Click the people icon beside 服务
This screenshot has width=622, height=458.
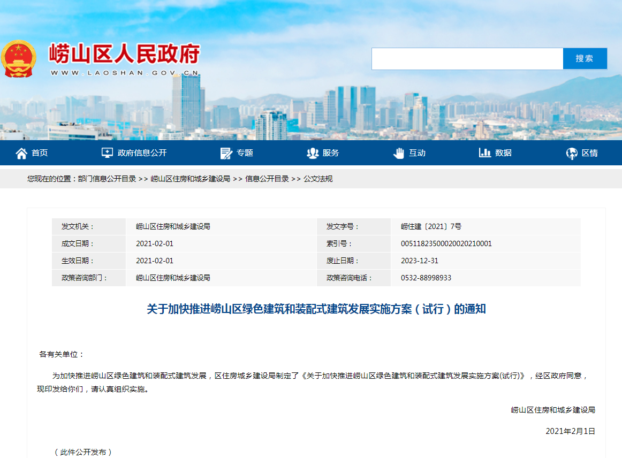pos(313,153)
